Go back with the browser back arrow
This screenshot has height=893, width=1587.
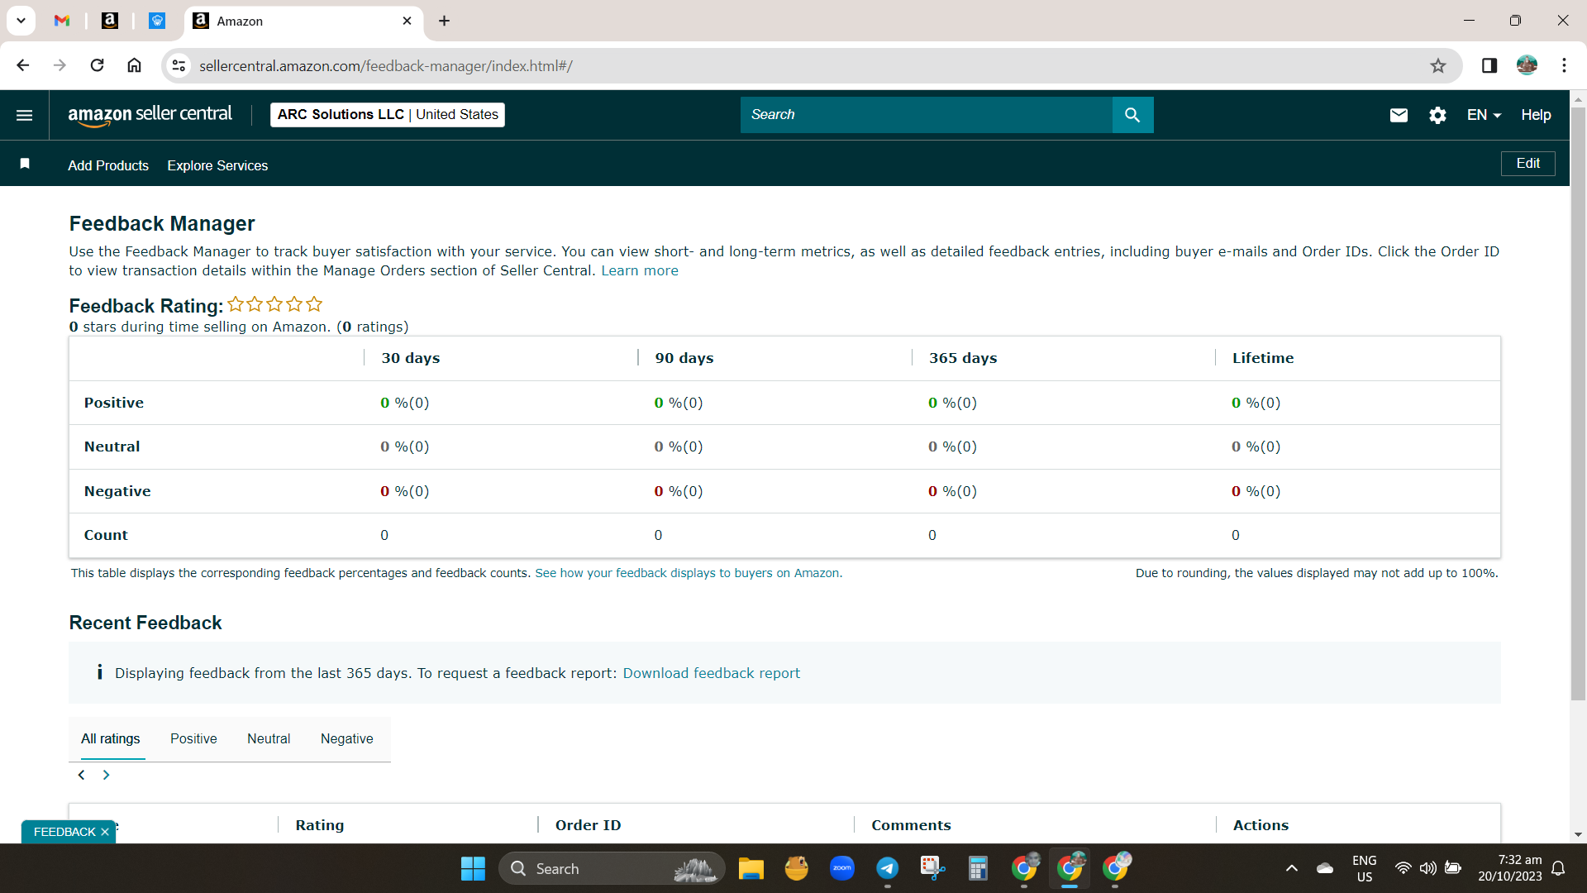click(23, 65)
